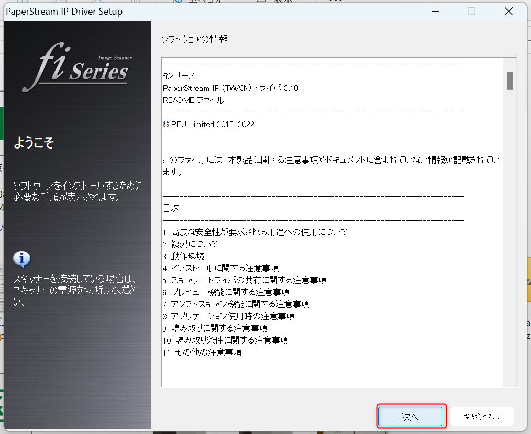Click the blue info speech-bubble icon
This screenshot has height=434, width=531.
pos(21,259)
